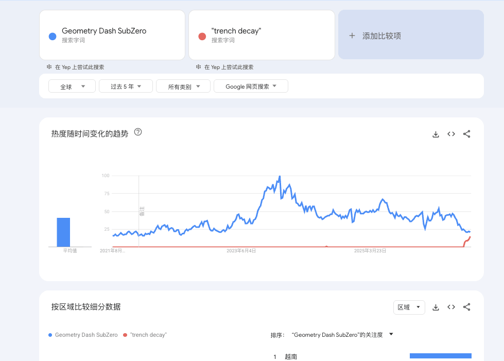Click the 2025年3月23日 axis date label
This screenshot has height=361, width=504.
pyautogui.click(x=370, y=251)
